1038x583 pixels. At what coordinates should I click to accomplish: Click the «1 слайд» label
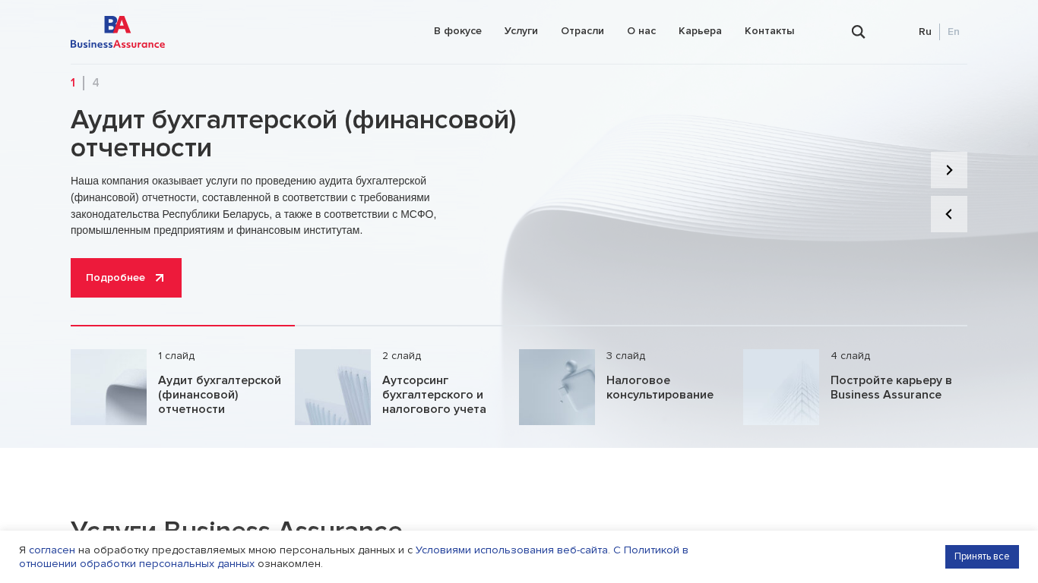pyautogui.click(x=176, y=355)
